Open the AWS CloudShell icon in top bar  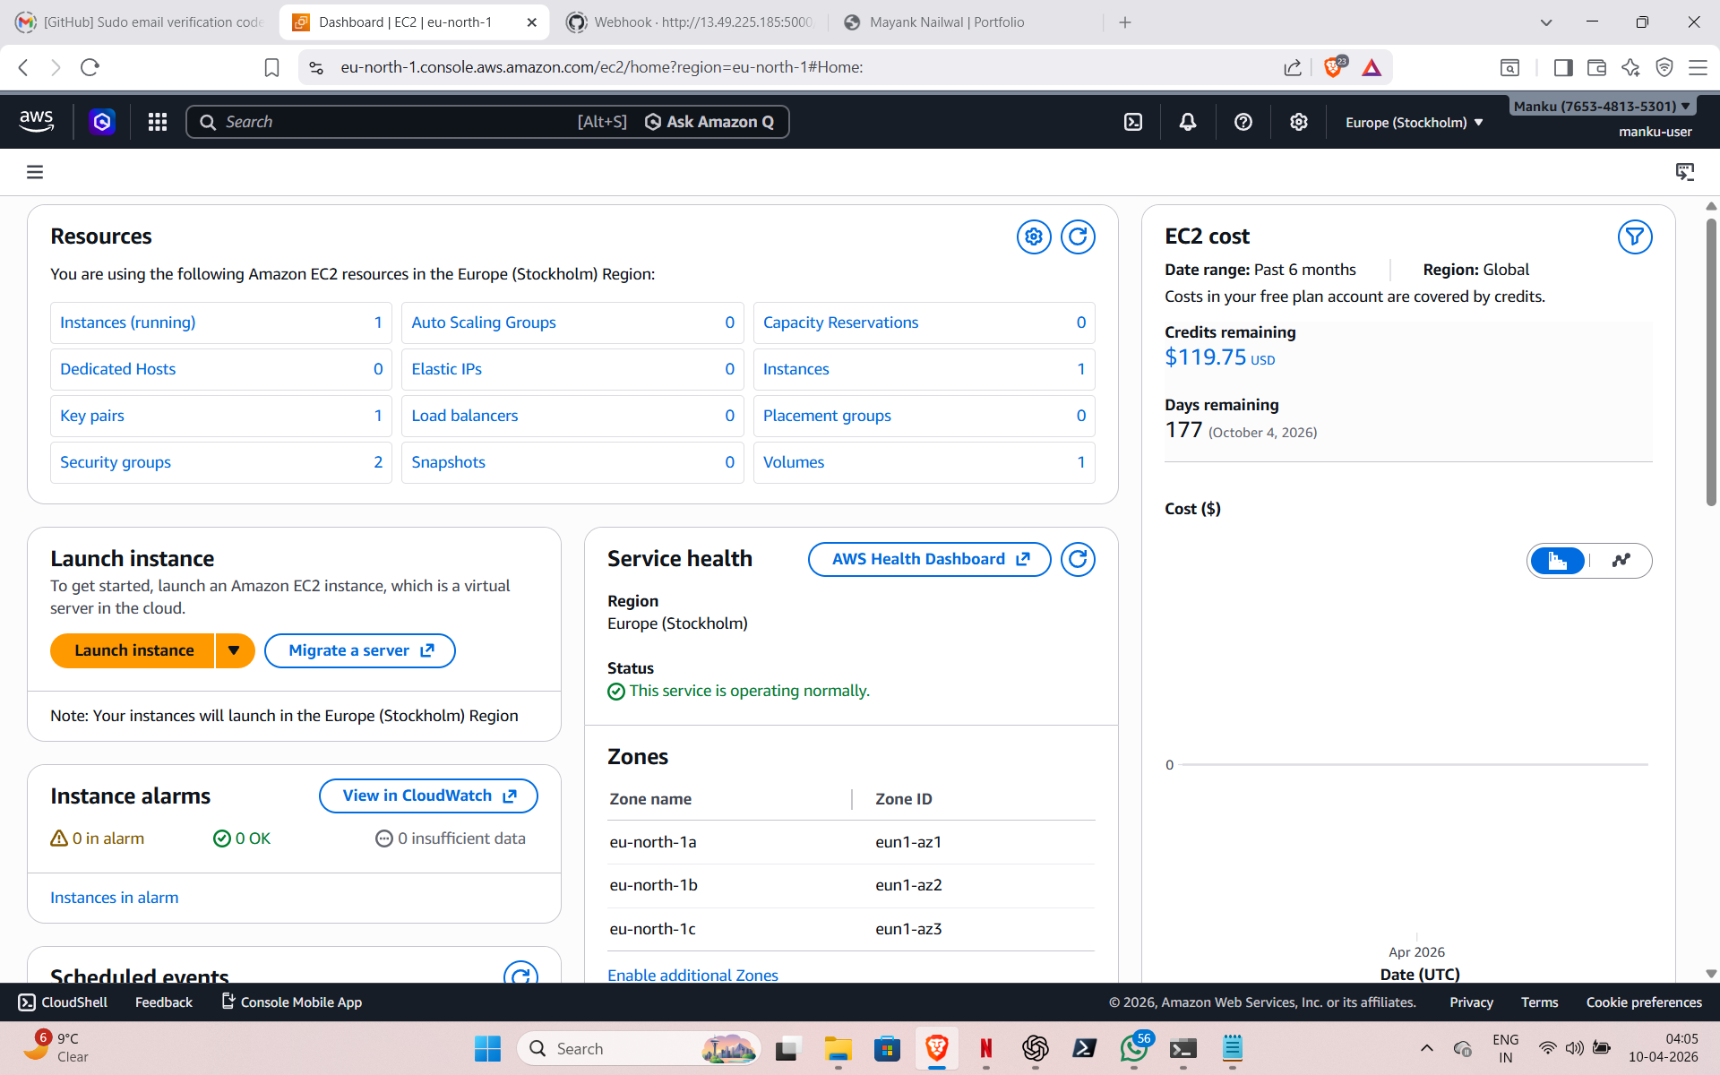(1133, 122)
